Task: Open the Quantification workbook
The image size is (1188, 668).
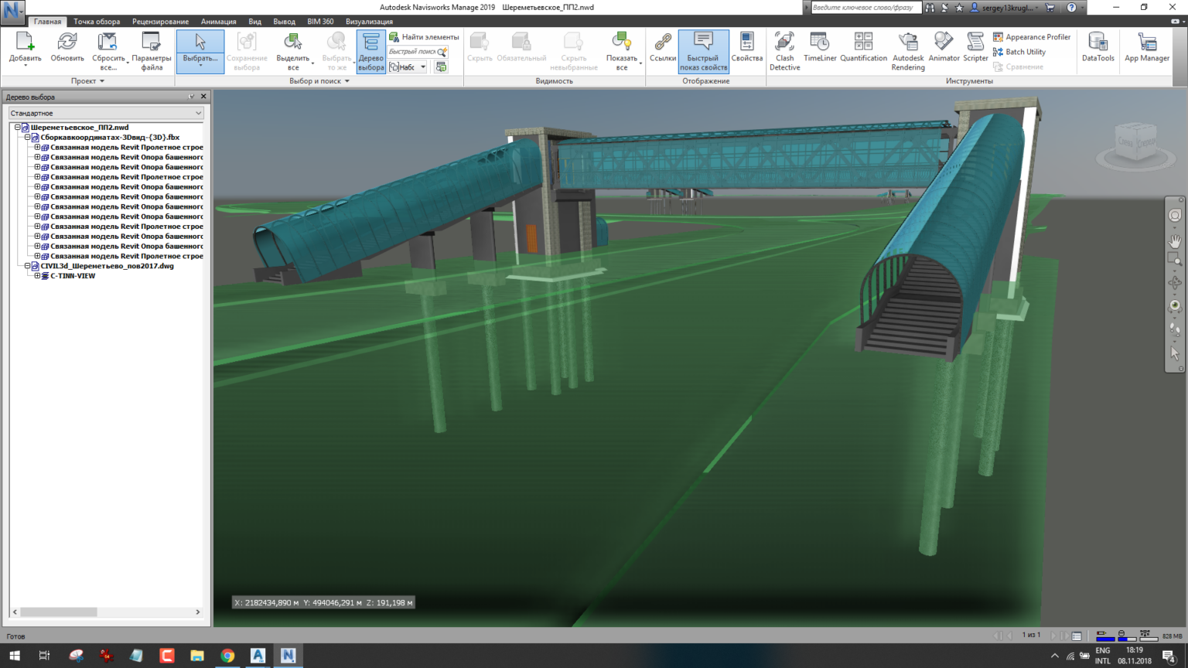Action: [x=863, y=48]
